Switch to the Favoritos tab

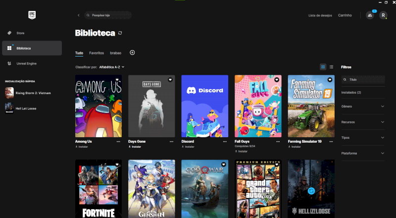point(97,53)
